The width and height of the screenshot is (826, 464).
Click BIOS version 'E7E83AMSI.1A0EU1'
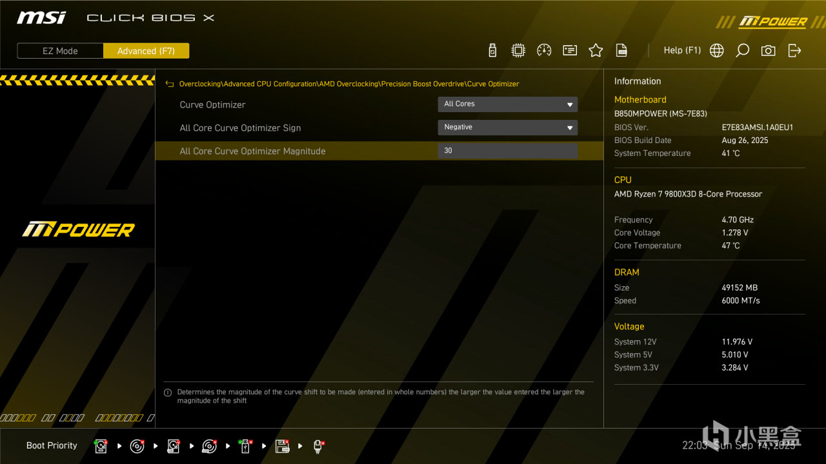click(x=758, y=128)
